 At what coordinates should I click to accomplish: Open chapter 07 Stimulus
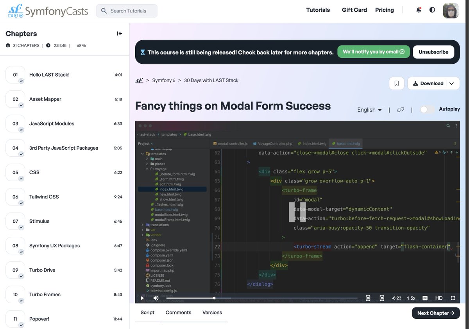64,221
